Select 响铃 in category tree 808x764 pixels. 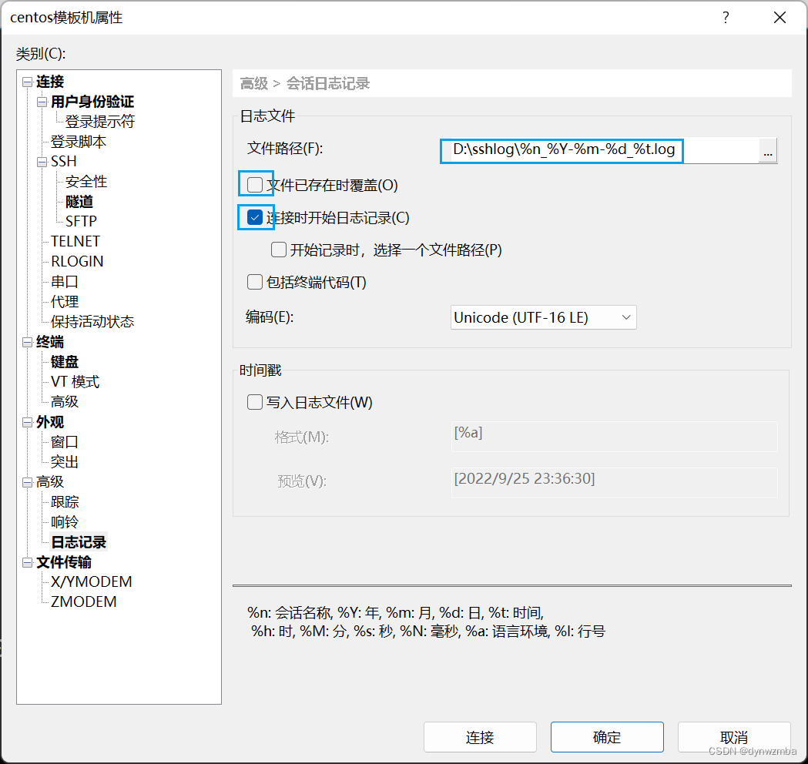tap(65, 522)
